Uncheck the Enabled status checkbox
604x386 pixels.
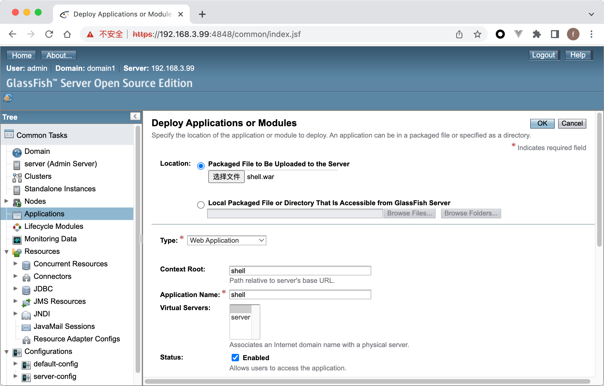(235, 358)
